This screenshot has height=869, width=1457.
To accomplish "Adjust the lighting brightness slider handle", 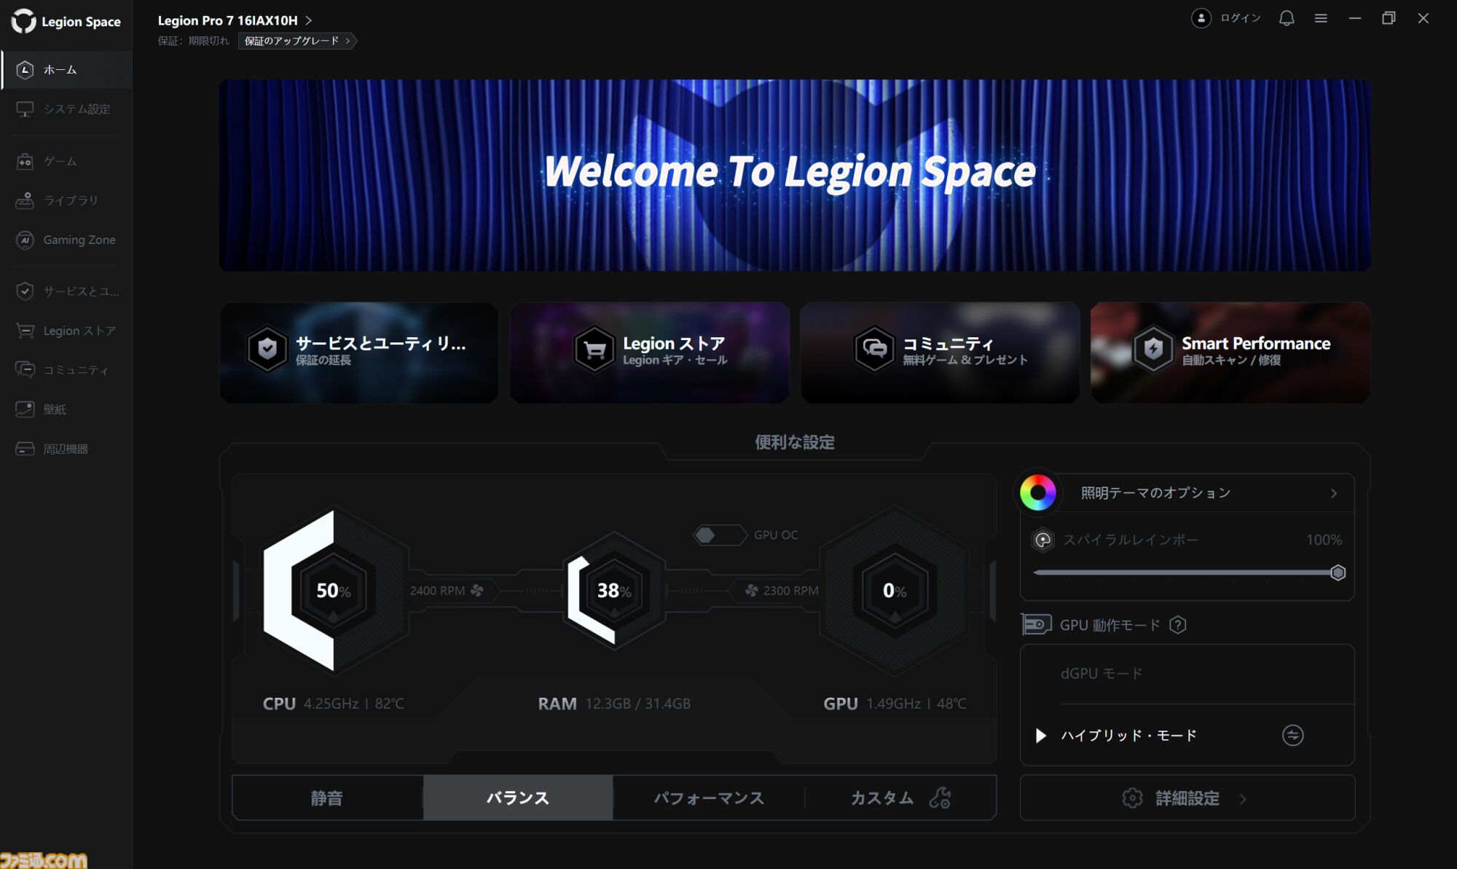I will click(1338, 573).
